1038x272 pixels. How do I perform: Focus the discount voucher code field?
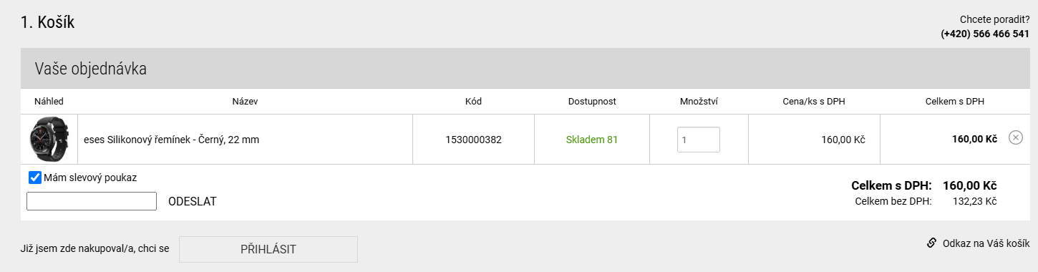pyautogui.click(x=92, y=201)
